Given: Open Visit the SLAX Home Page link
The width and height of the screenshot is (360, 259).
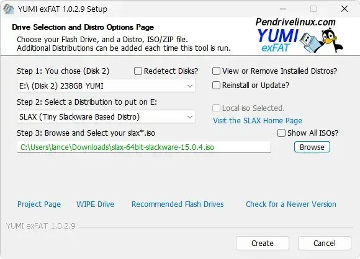Looking at the screenshot, I should (x=258, y=121).
